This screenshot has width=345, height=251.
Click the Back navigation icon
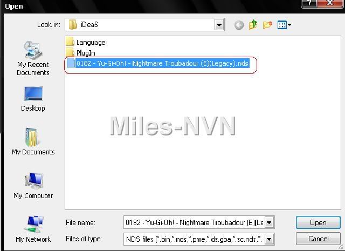click(239, 25)
